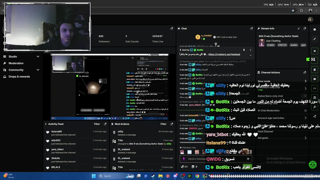The height and width of the screenshot is (180, 320).
Task: Open the creators.sa/rlwaleed link
Action: click(x=224, y=54)
